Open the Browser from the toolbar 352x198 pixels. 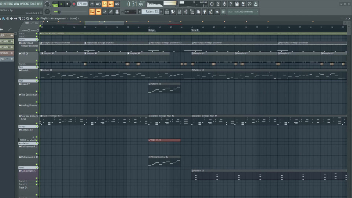192,12
